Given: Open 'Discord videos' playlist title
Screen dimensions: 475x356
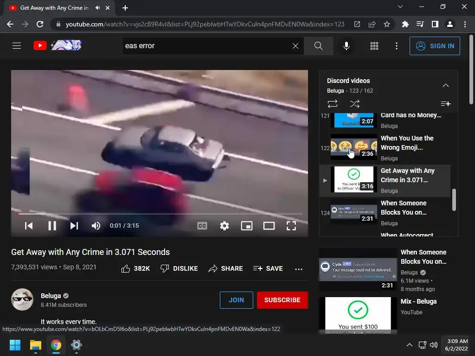Looking at the screenshot, I should point(348,81).
